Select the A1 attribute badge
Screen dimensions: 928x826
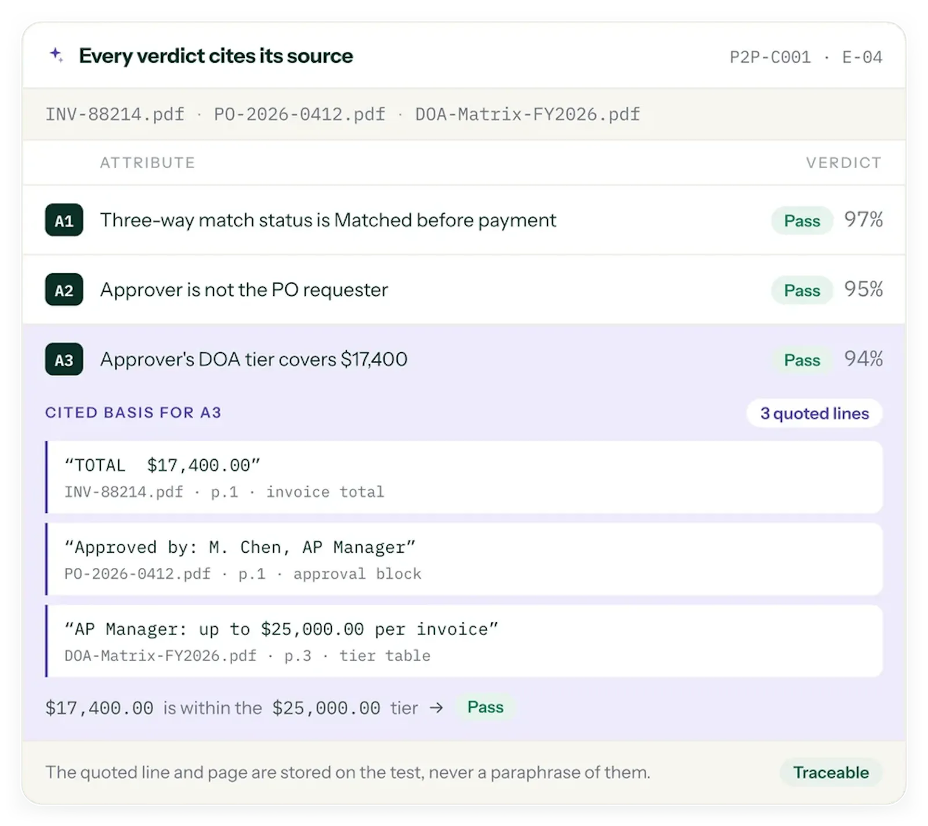click(x=64, y=220)
